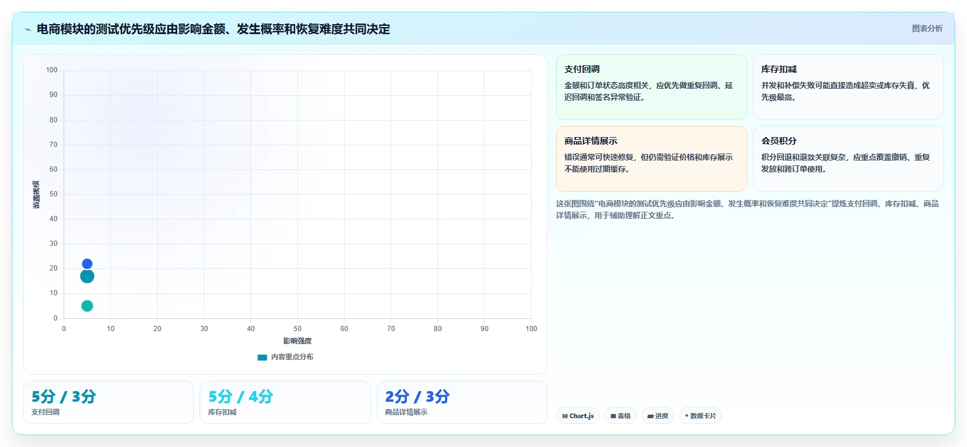The height and width of the screenshot is (447, 967).
Task: Click the 支付回调 card description about 金额和订单状态
Action: (648, 91)
